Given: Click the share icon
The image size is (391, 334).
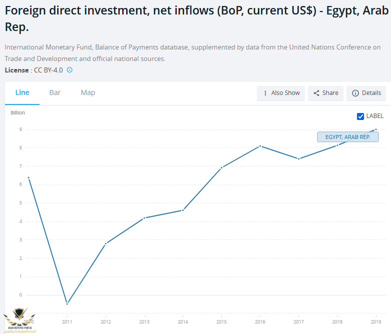Looking at the screenshot, I should [316, 93].
